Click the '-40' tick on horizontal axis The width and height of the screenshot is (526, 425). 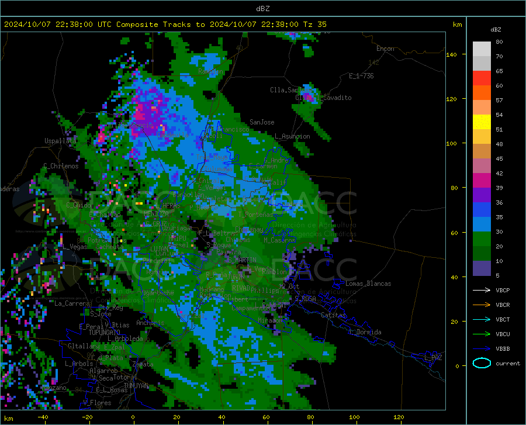tap(43, 417)
